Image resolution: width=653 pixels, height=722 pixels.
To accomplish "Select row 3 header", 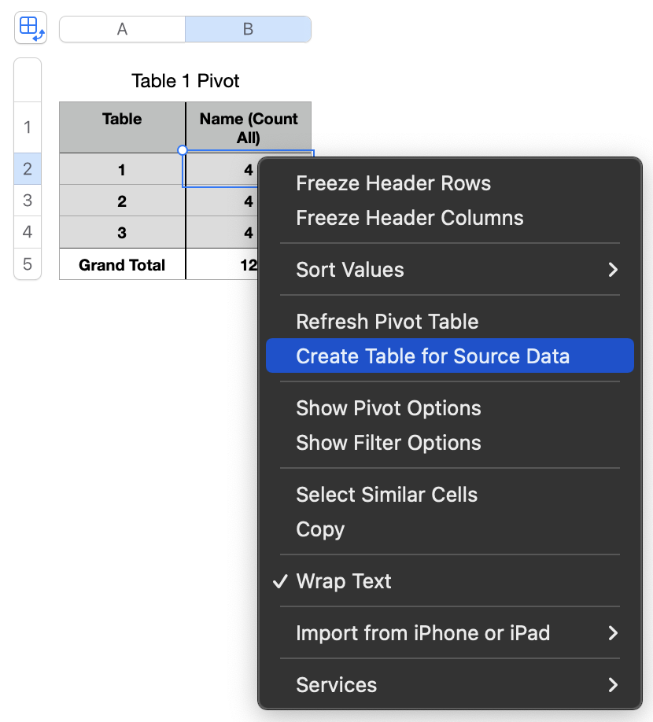I will pos(28,201).
